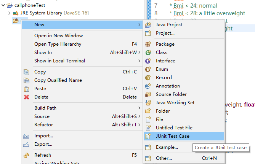The height and width of the screenshot is (164, 255).
Task: Click the Java Project icon in submenu
Action: click(148, 25)
